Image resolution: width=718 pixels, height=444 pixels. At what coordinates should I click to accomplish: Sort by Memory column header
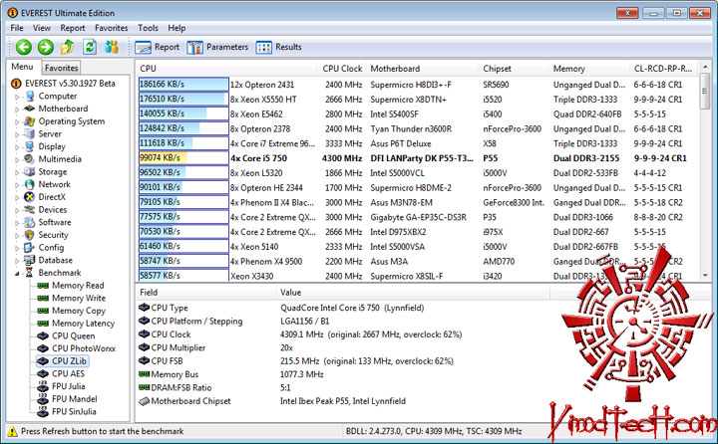click(589, 69)
